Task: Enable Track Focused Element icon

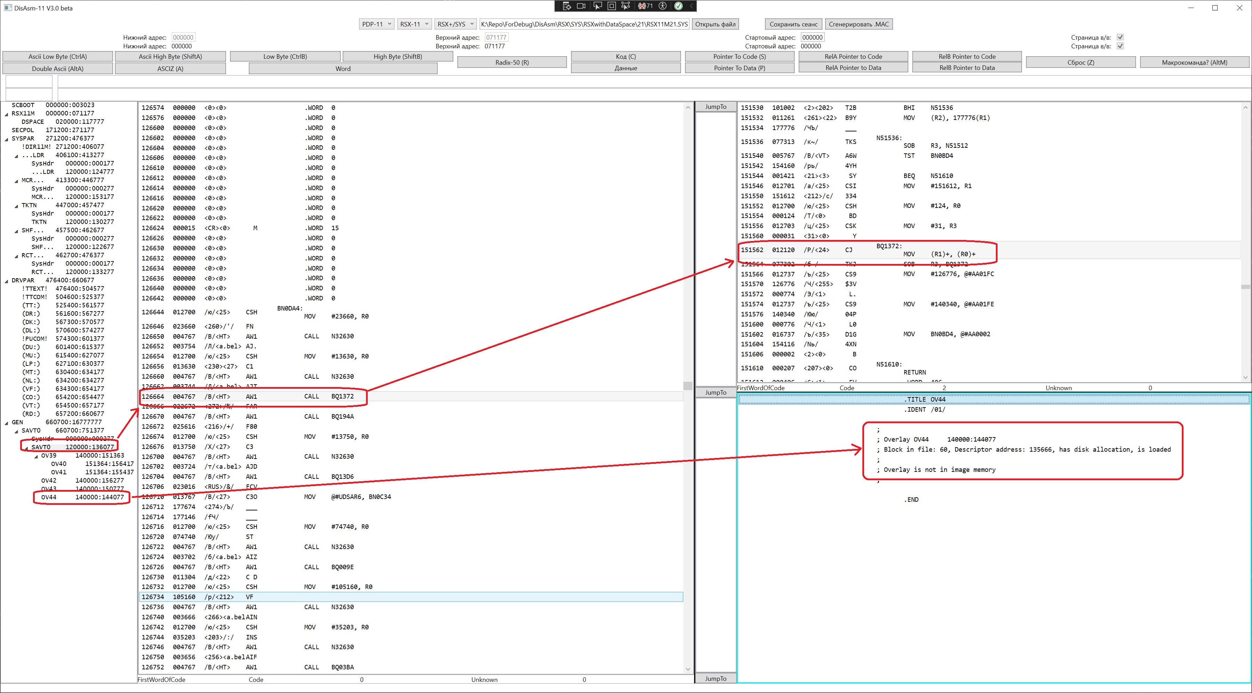Action: click(x=626, y=6)
